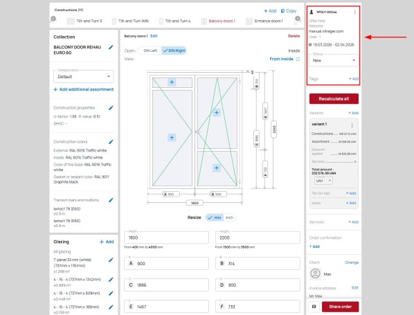
Task: Click the plus in the top-left glazing pane
Action: [x=172, y=82]
